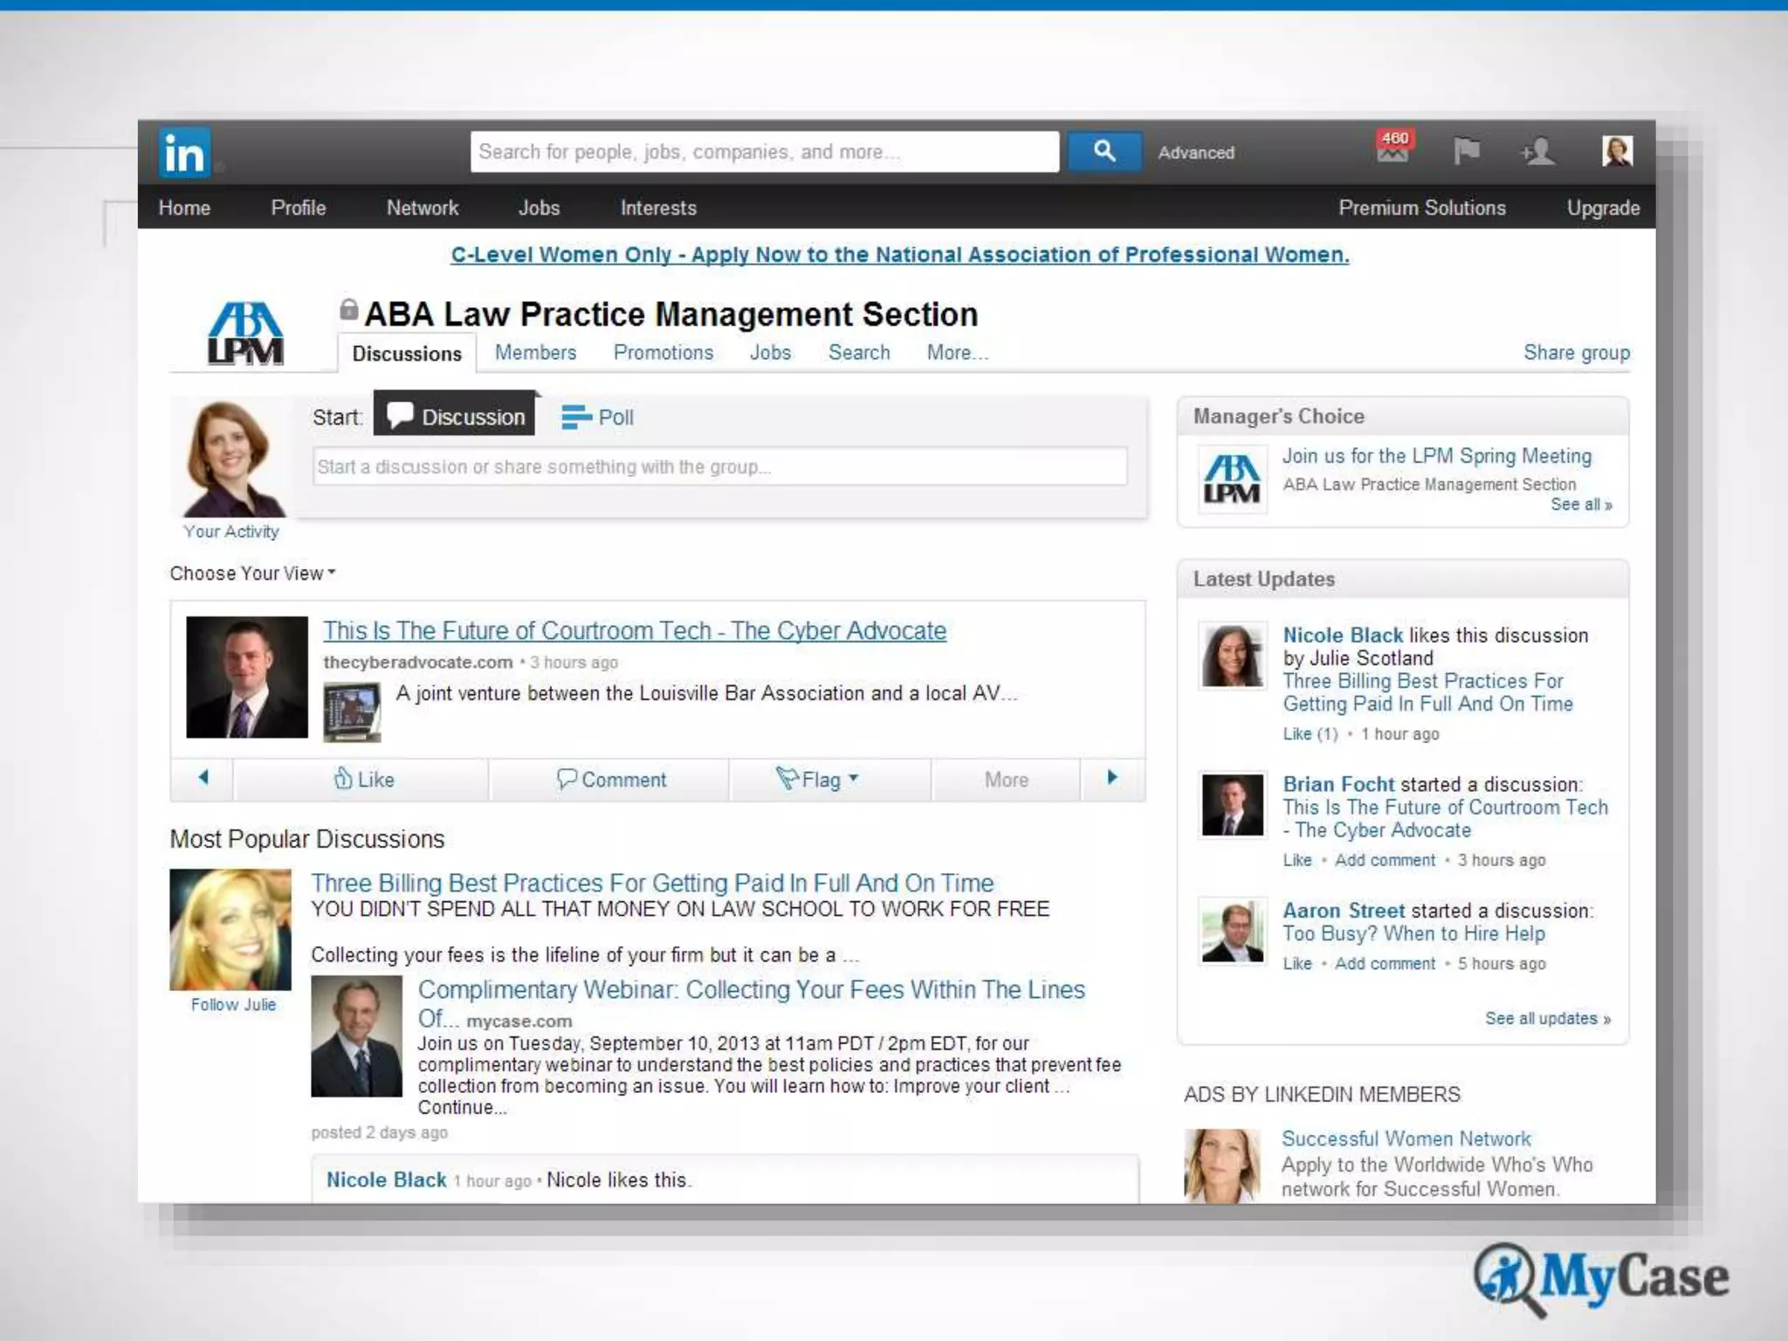Switch to the Members tab
The image size is (1788, 1341).
point(535,353)
